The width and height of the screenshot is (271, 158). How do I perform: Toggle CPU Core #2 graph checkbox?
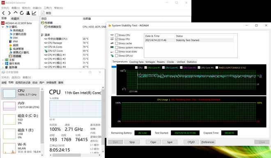coord(163,67)
